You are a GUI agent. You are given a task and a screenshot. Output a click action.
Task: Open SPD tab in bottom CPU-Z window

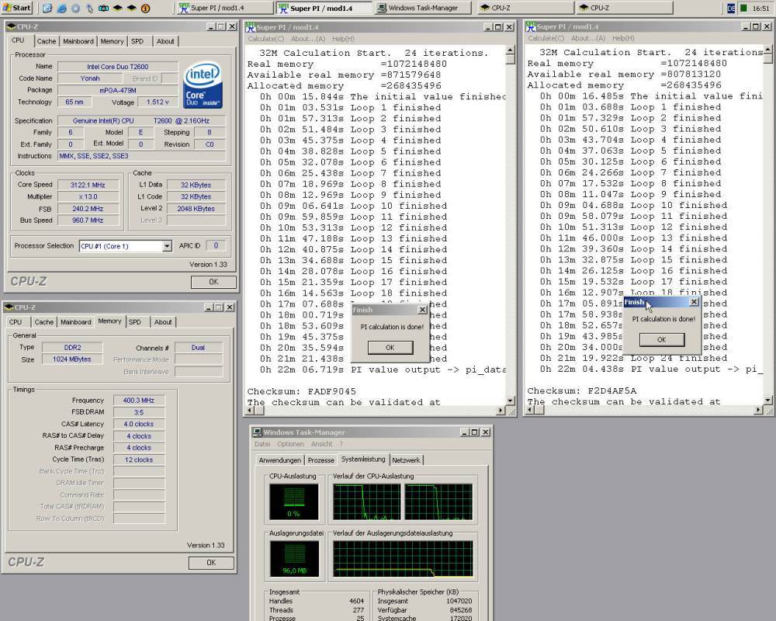coord(134,322)
